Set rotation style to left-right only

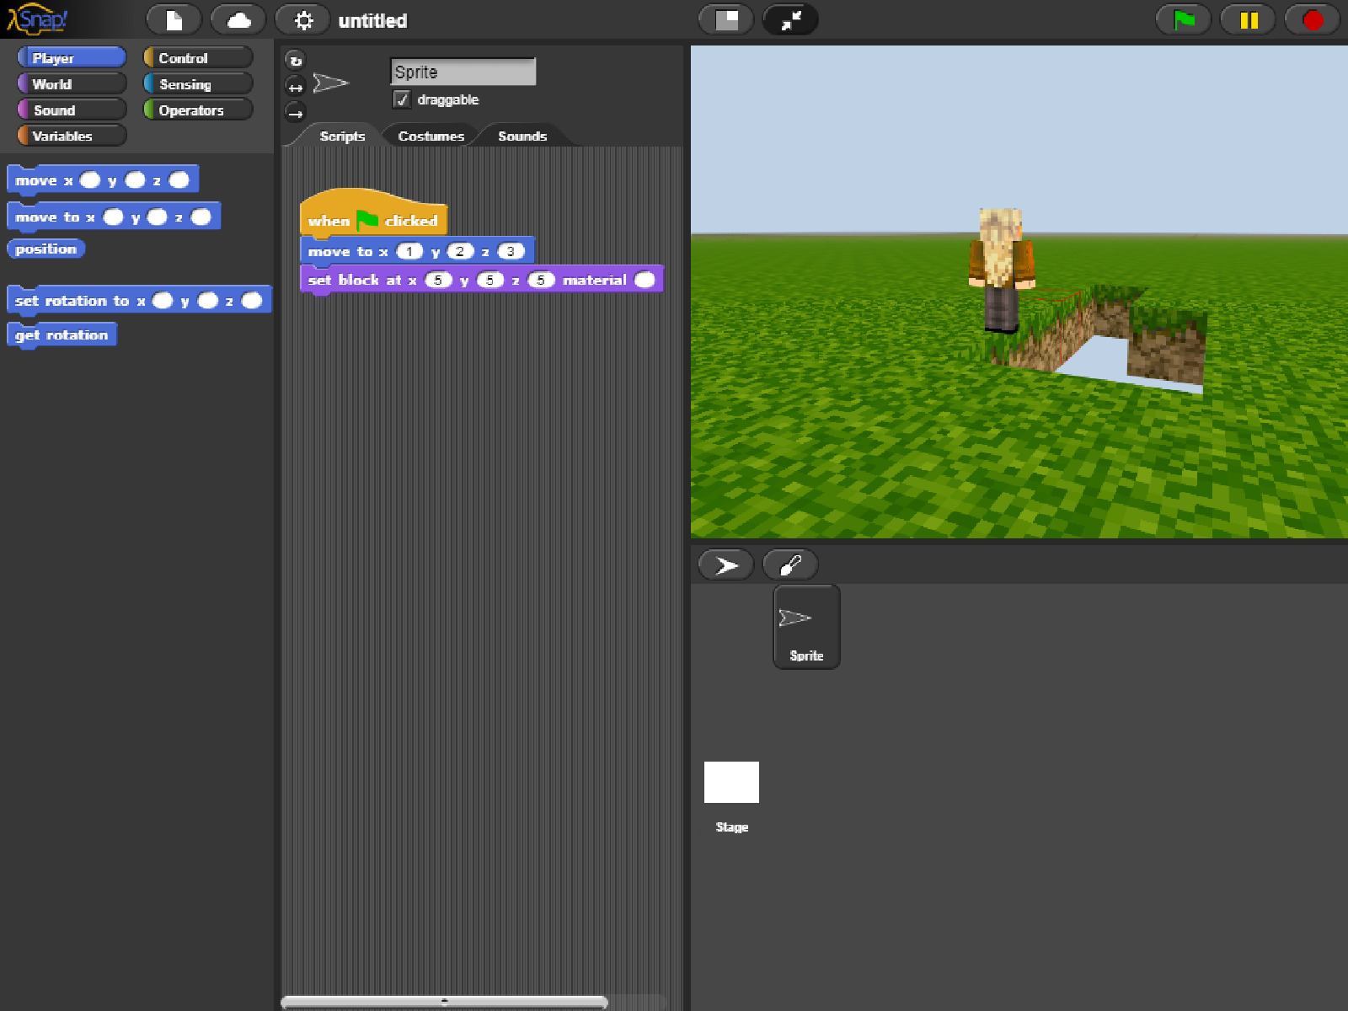(x=295, y=87)
